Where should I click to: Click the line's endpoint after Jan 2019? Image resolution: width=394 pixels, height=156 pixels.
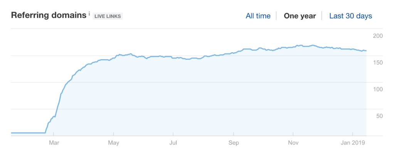tap(366, 51)
